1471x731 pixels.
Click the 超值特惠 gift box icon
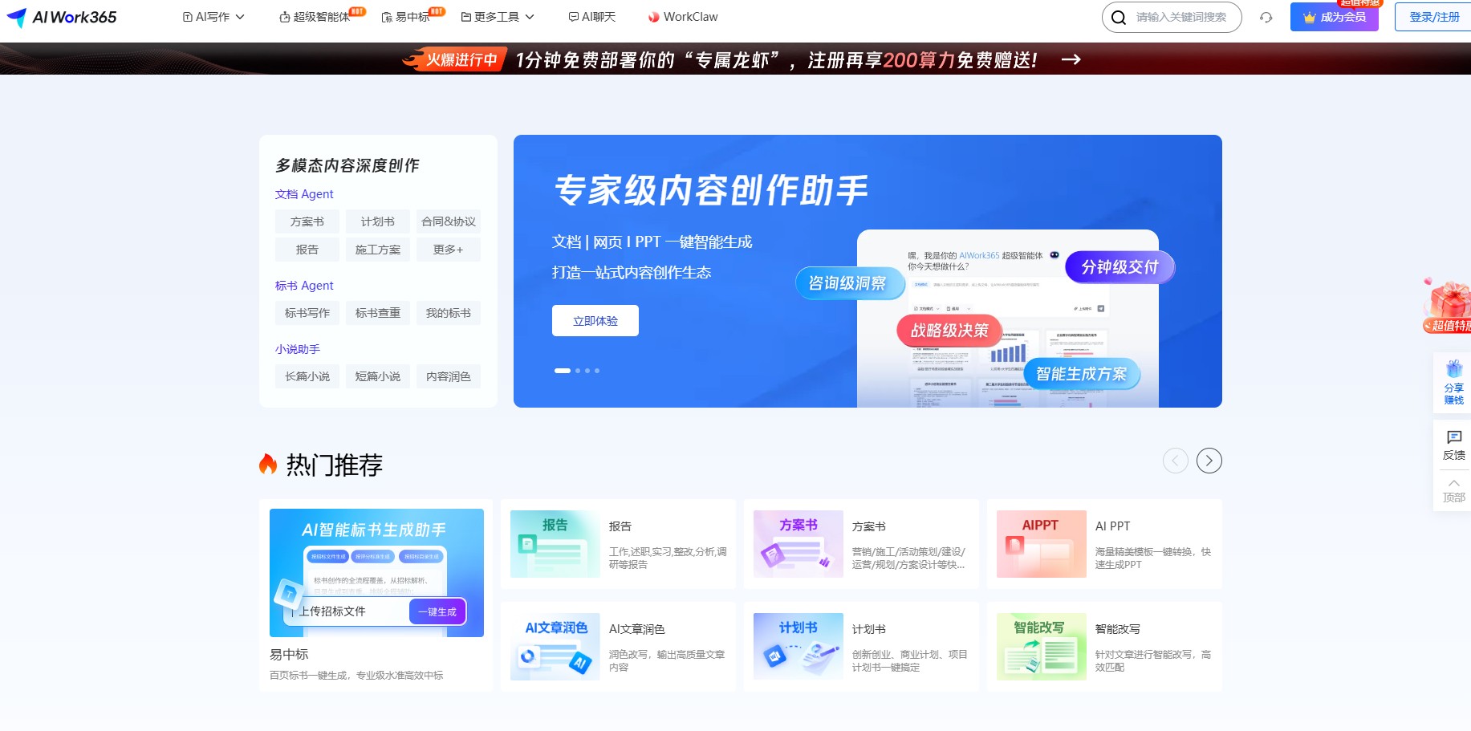coord(1449,305)
